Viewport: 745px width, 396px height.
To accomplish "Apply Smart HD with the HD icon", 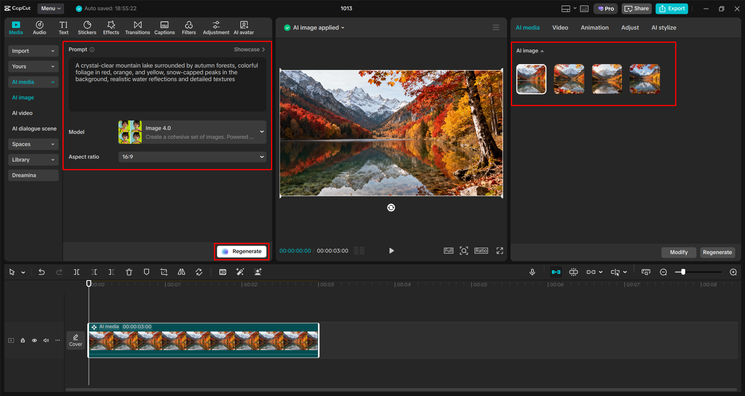I will pyautogui.click(x=222, y=272).
